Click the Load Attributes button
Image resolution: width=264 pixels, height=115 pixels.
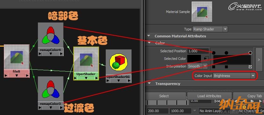point(209,96)
